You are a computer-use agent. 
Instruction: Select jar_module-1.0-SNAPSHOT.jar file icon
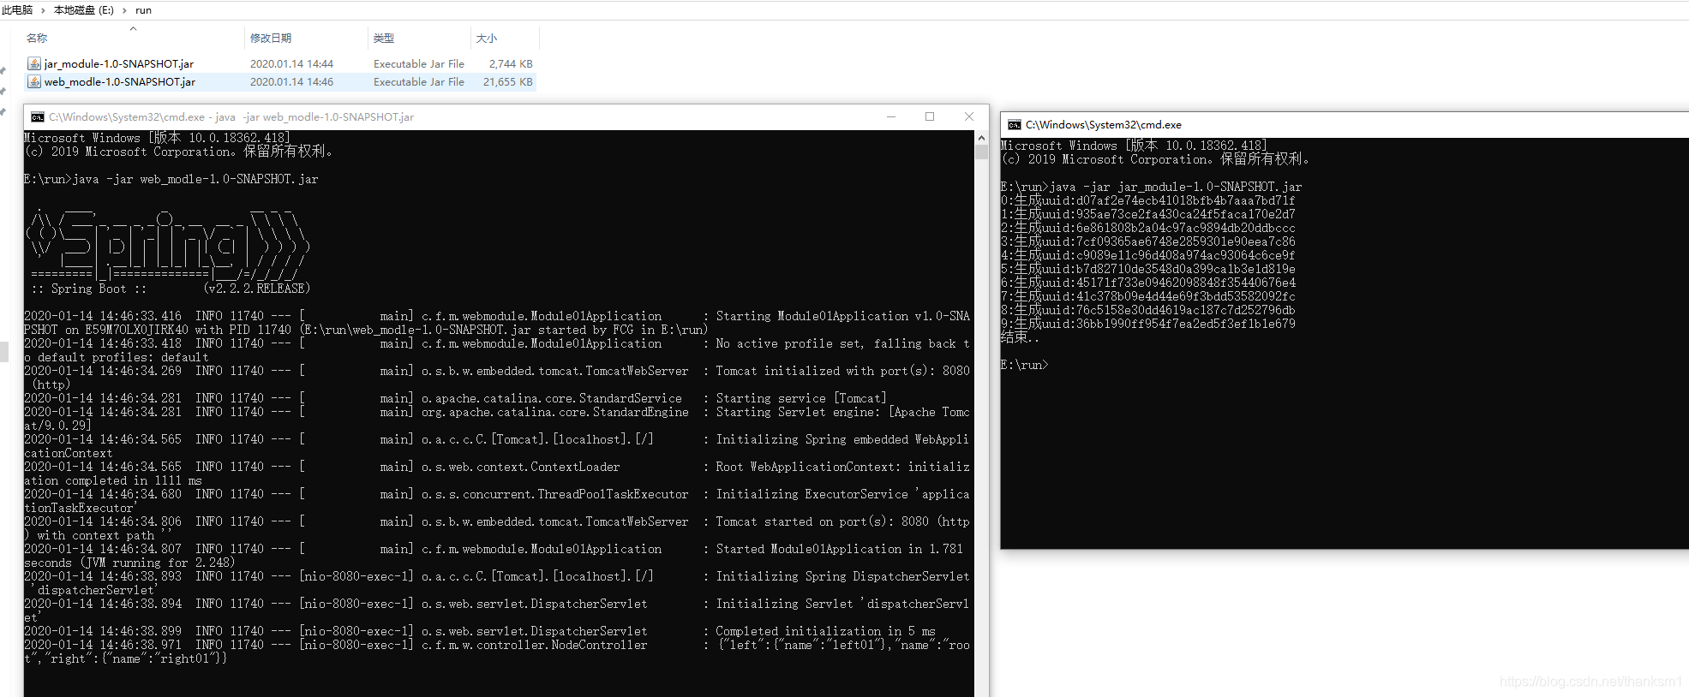[x=34, y=63]
